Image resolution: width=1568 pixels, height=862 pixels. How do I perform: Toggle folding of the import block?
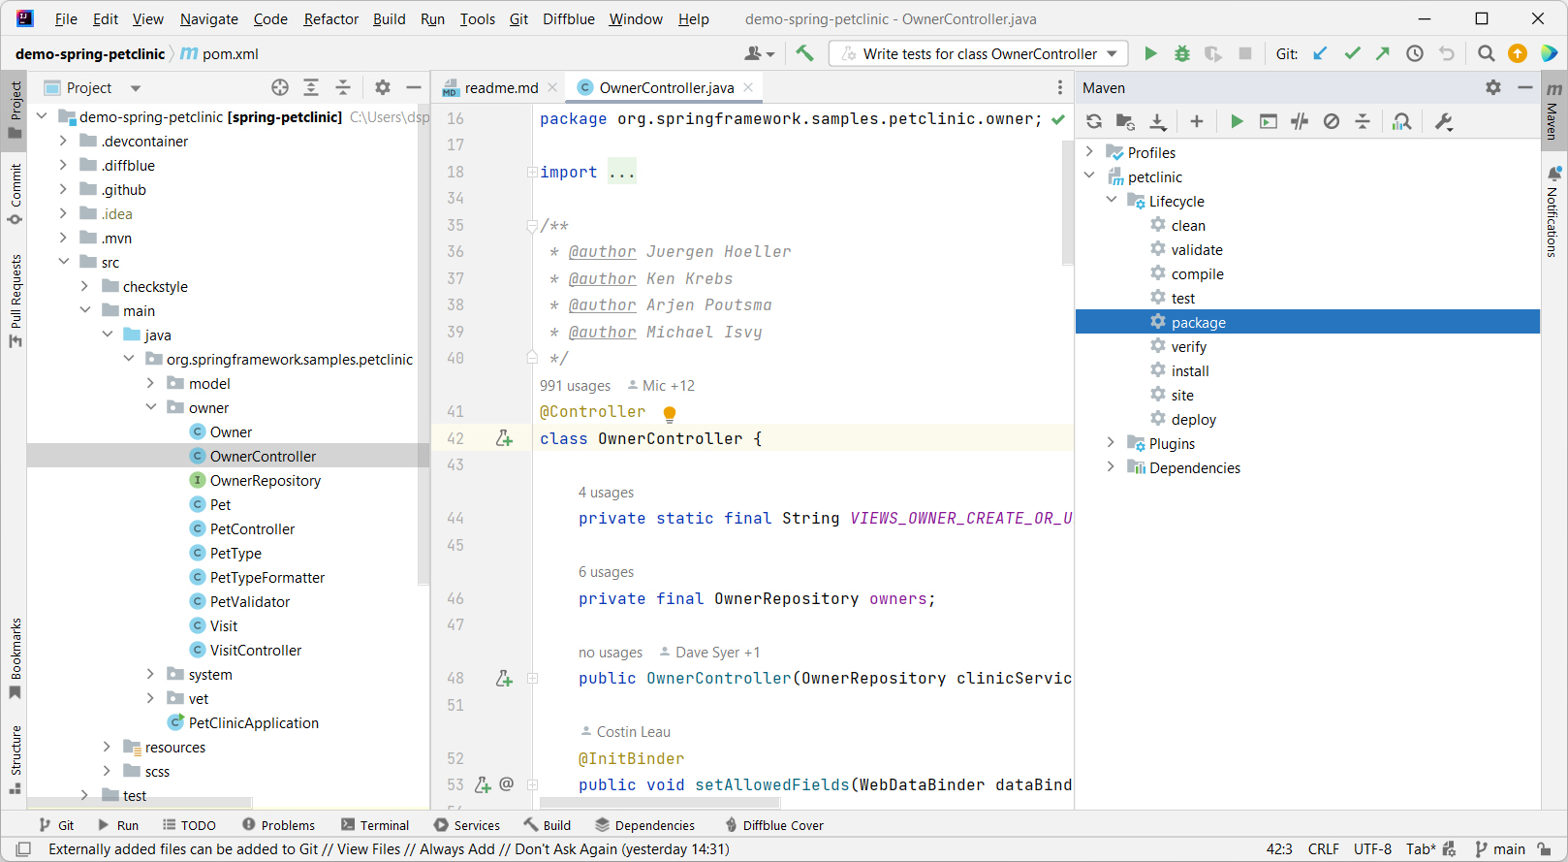(x=532, y=173)
